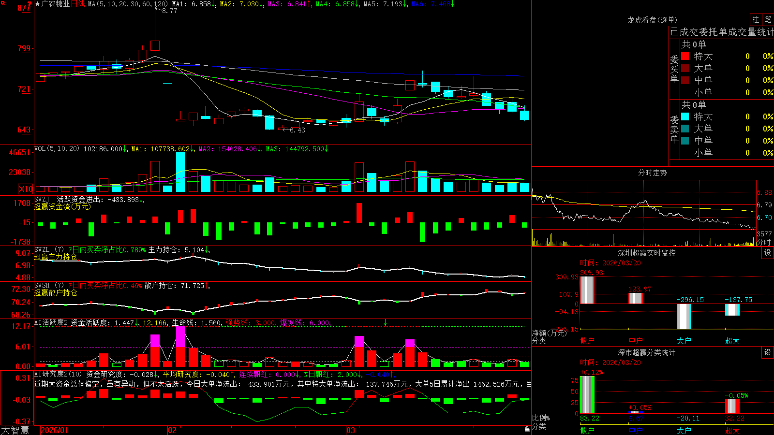Viewport: 774px width, 435px height.
Task: Switch order view to 笔 mode
Action: pyautogui.click(x=768, y=20)
